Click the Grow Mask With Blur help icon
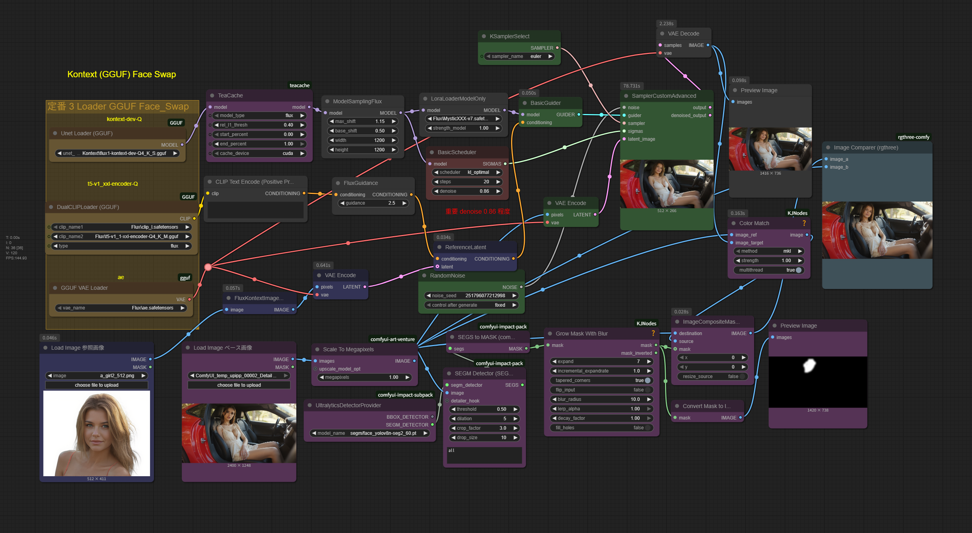 click(653, 333)
